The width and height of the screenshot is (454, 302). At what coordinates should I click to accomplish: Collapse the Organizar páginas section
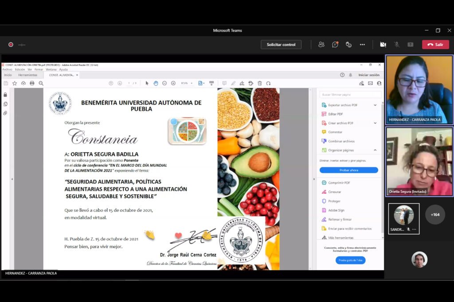[375, 150]
